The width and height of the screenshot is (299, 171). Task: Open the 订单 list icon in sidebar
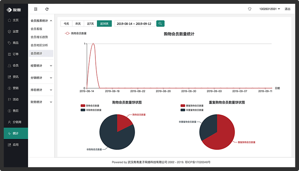[9, 54]
